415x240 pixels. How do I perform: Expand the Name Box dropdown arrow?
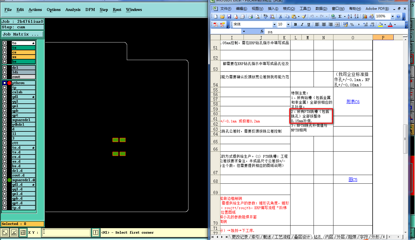click(244, 31)
